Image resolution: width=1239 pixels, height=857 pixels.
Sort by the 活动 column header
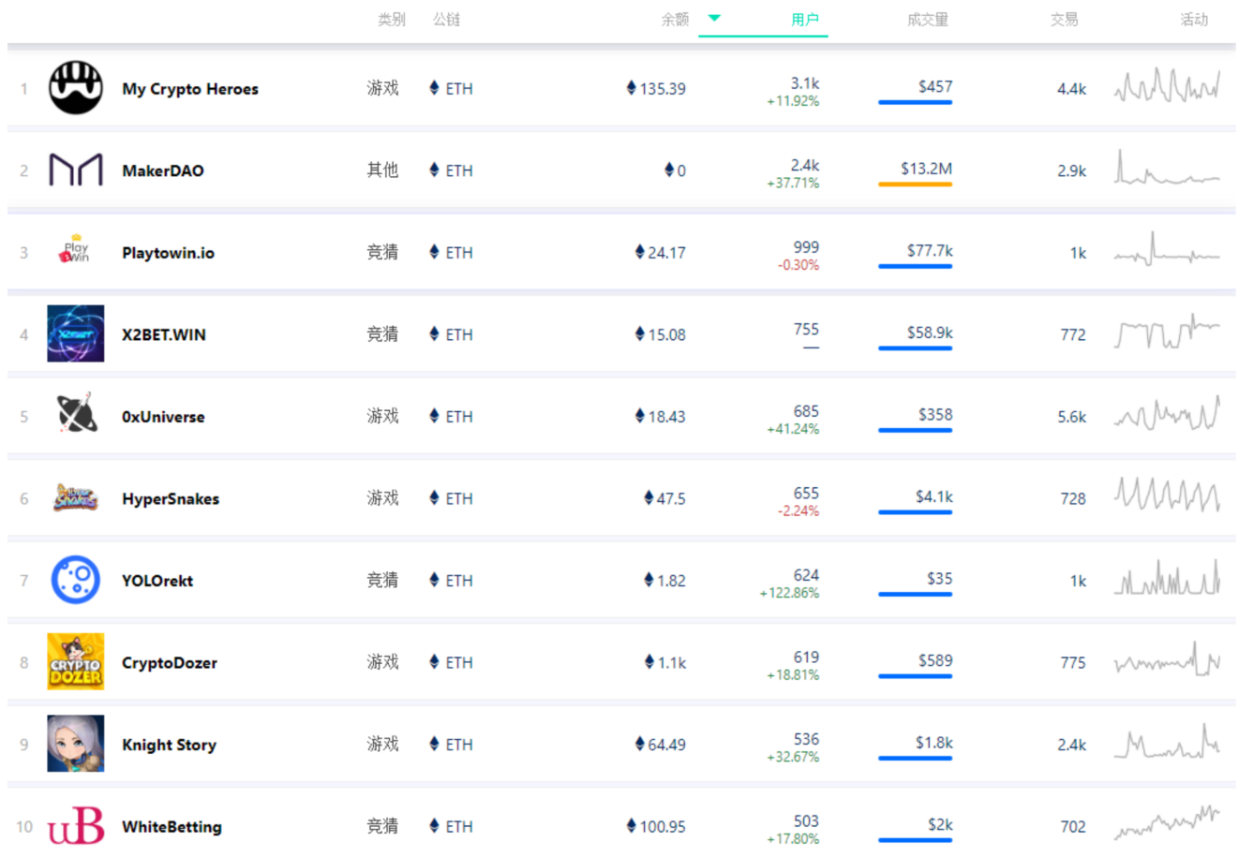click(1194, 19)
